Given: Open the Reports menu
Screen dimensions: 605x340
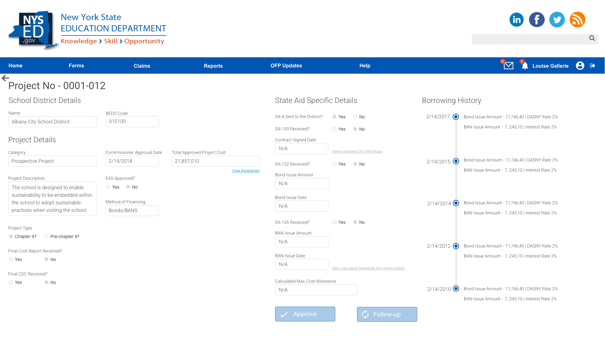Looking at the screenshot, I should point(213,66).
